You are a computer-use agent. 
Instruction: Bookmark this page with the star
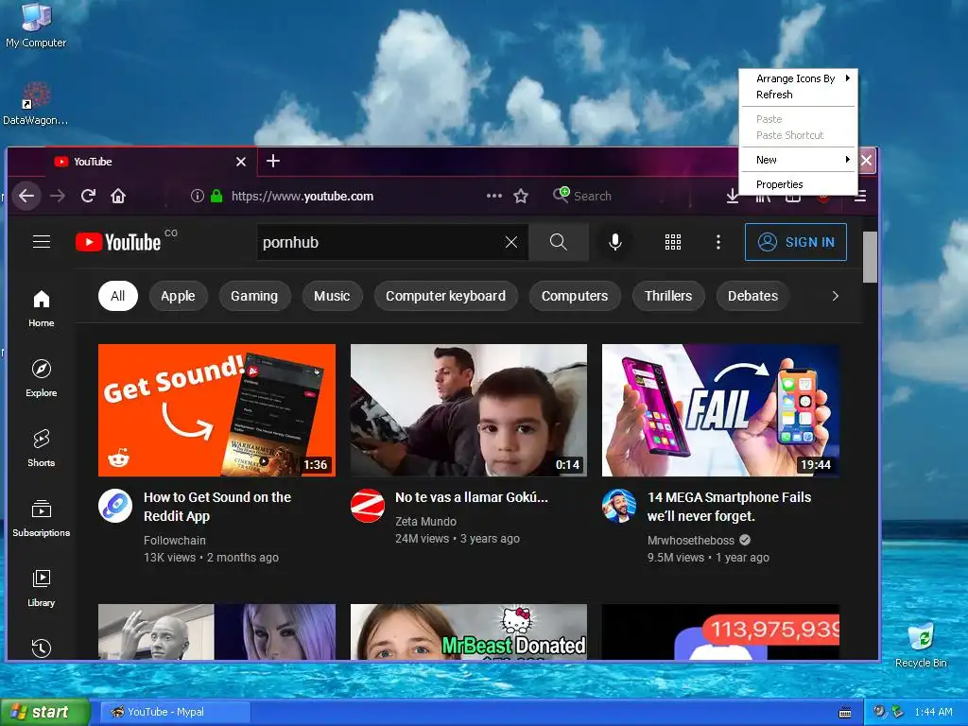[521, 196]
